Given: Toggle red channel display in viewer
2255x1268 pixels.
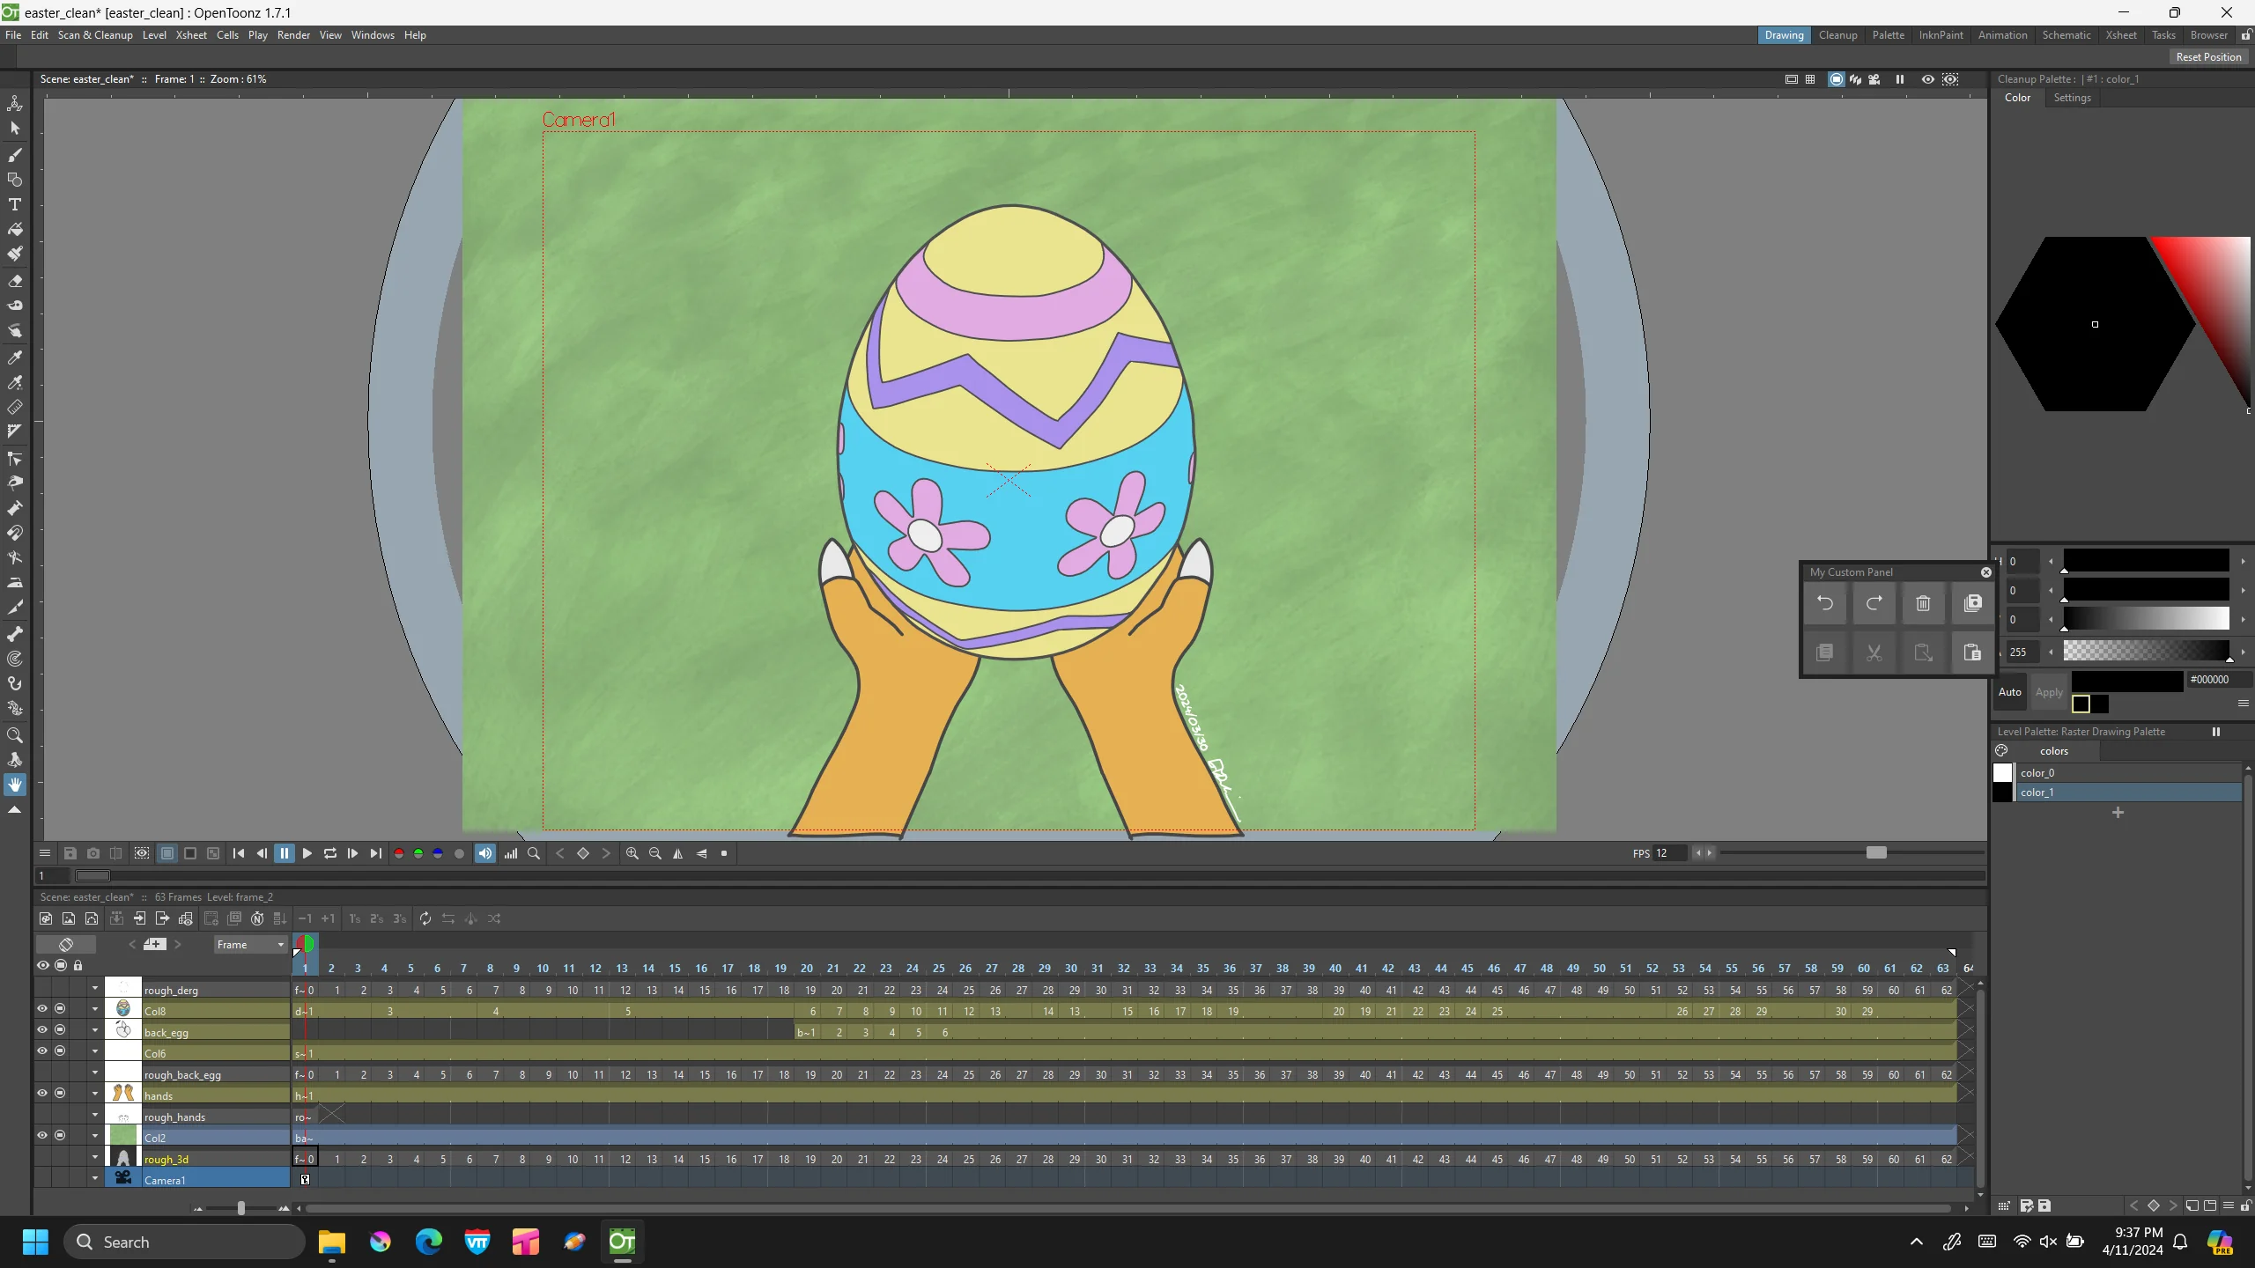Looking at the screenshot, I should 399,853.
